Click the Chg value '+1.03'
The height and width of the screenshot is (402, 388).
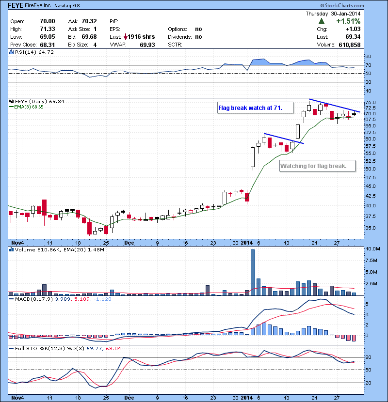(x=353, y=29)
